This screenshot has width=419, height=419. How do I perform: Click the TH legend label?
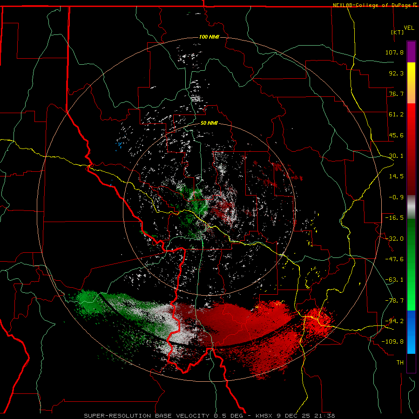[400, 363]
